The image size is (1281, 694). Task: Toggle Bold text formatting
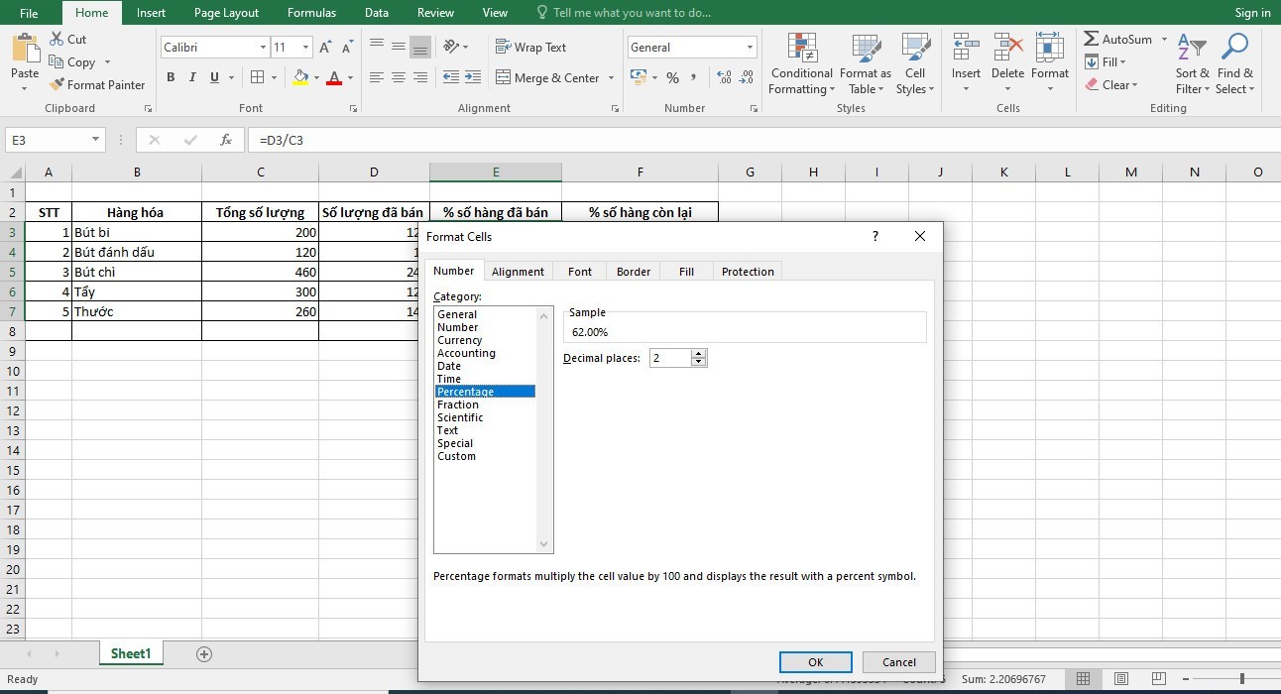click(171, 77)
